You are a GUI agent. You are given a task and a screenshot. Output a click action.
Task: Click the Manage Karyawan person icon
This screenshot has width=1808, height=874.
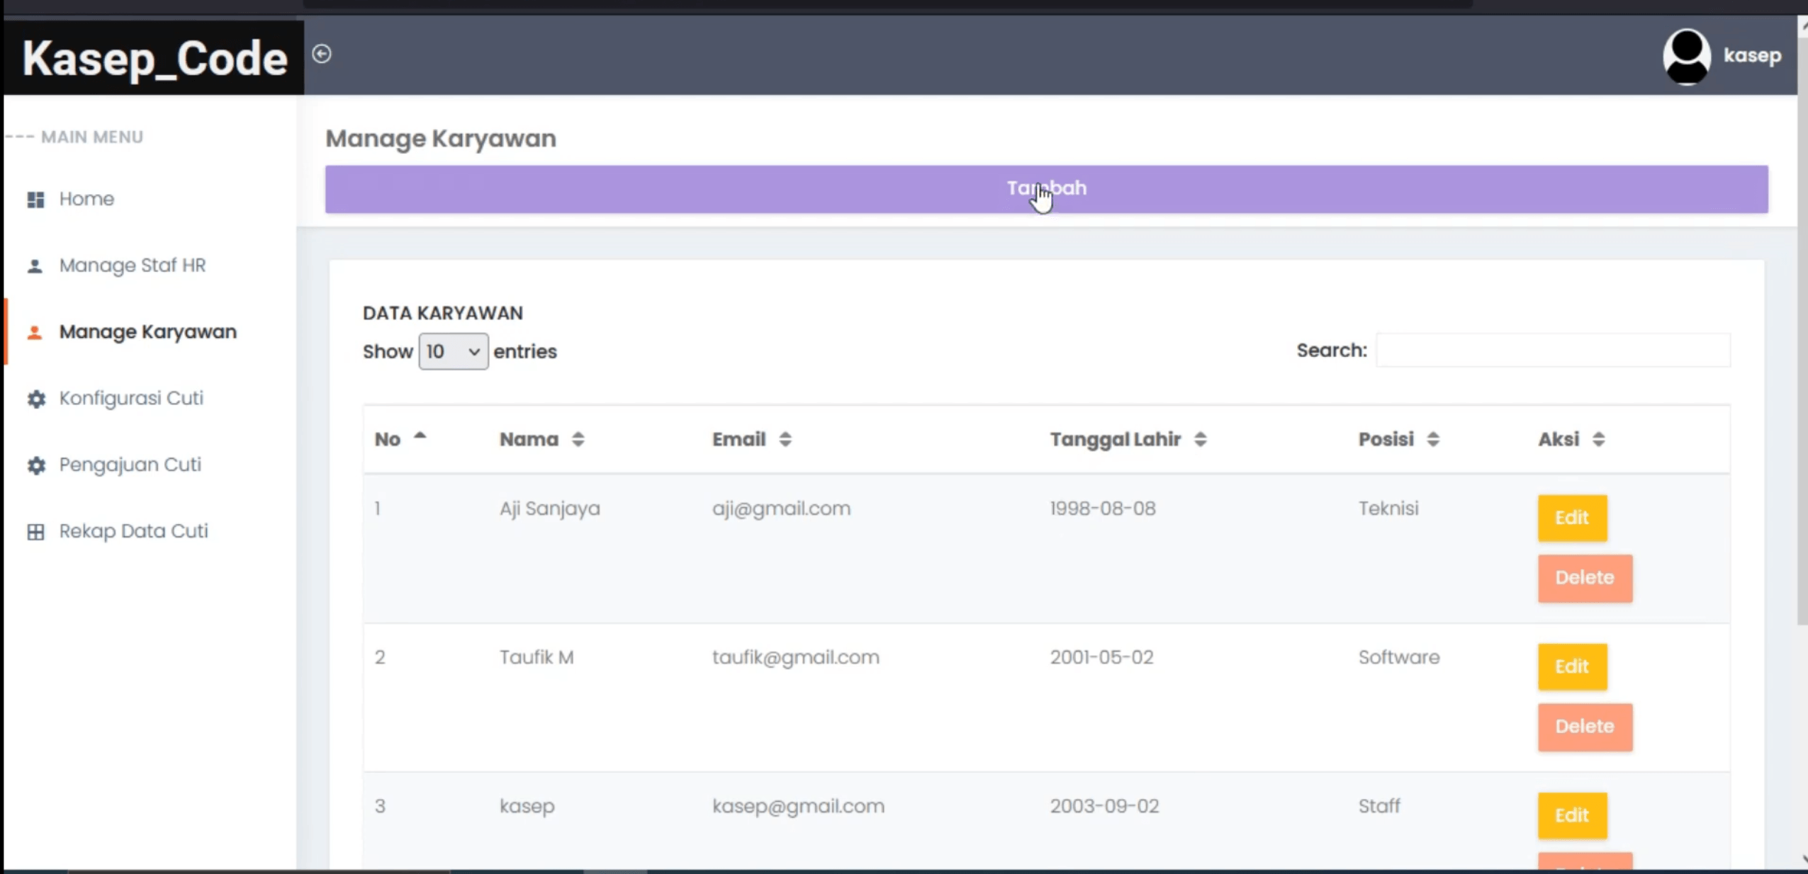35,332
